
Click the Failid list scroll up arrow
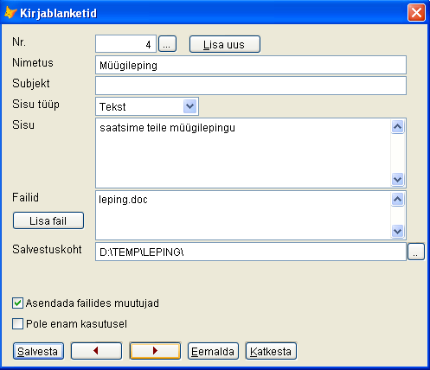click(x=398, y=199)
